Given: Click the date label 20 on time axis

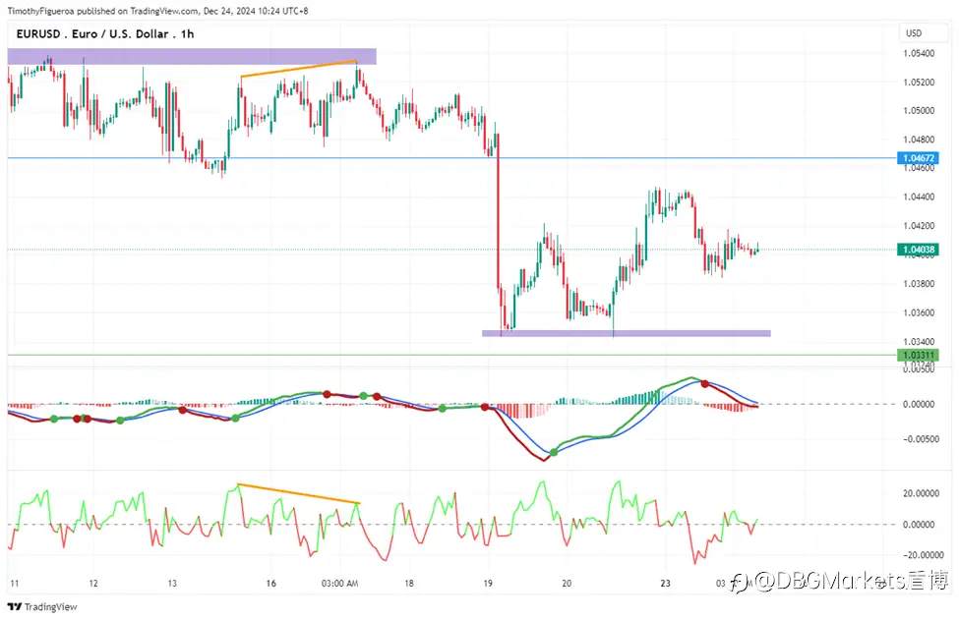Looking at the screenshot, I should pyautogui.click(x=567, y=584).
